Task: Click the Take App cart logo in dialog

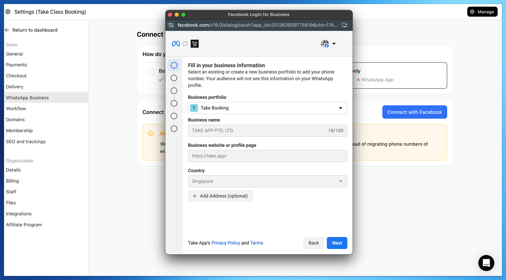Action: coord(195,44)
